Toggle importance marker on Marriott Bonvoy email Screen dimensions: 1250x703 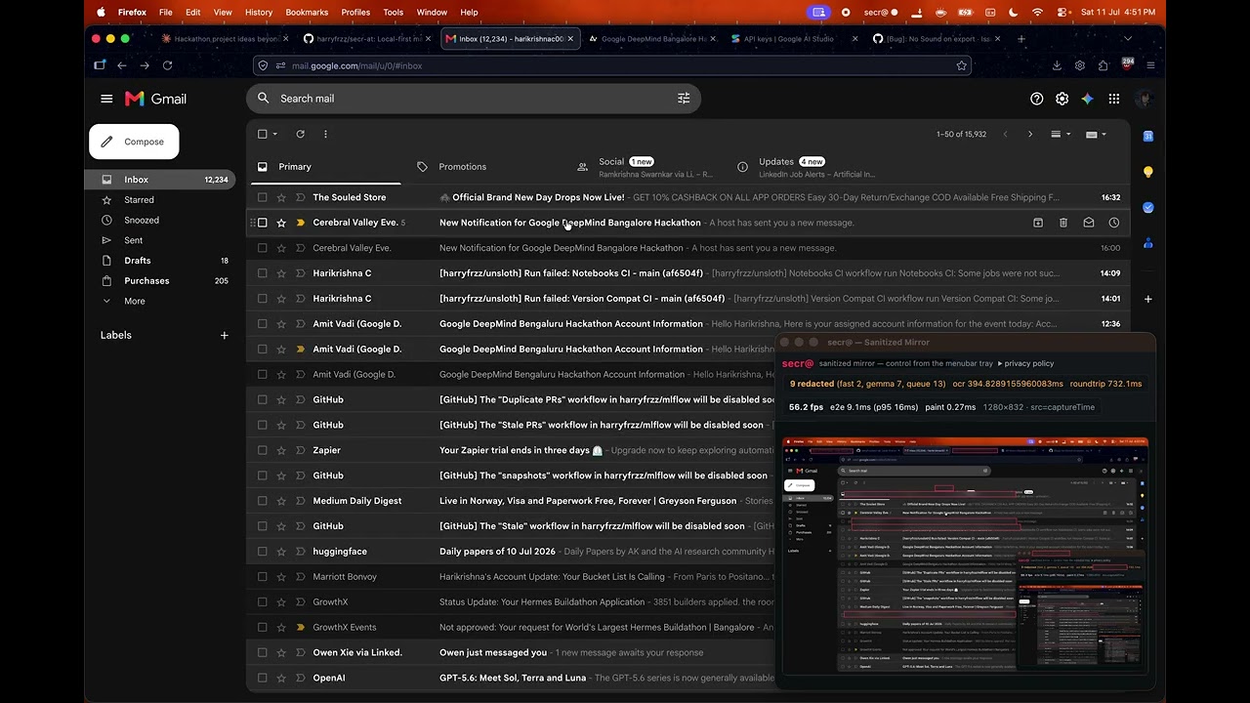(x=300, y=577)
